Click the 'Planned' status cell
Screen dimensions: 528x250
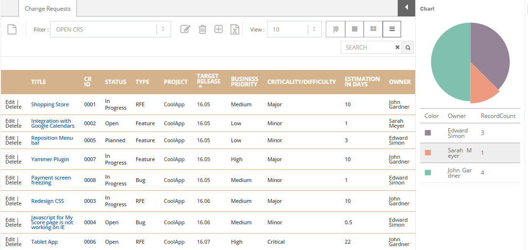coord(115,140)
